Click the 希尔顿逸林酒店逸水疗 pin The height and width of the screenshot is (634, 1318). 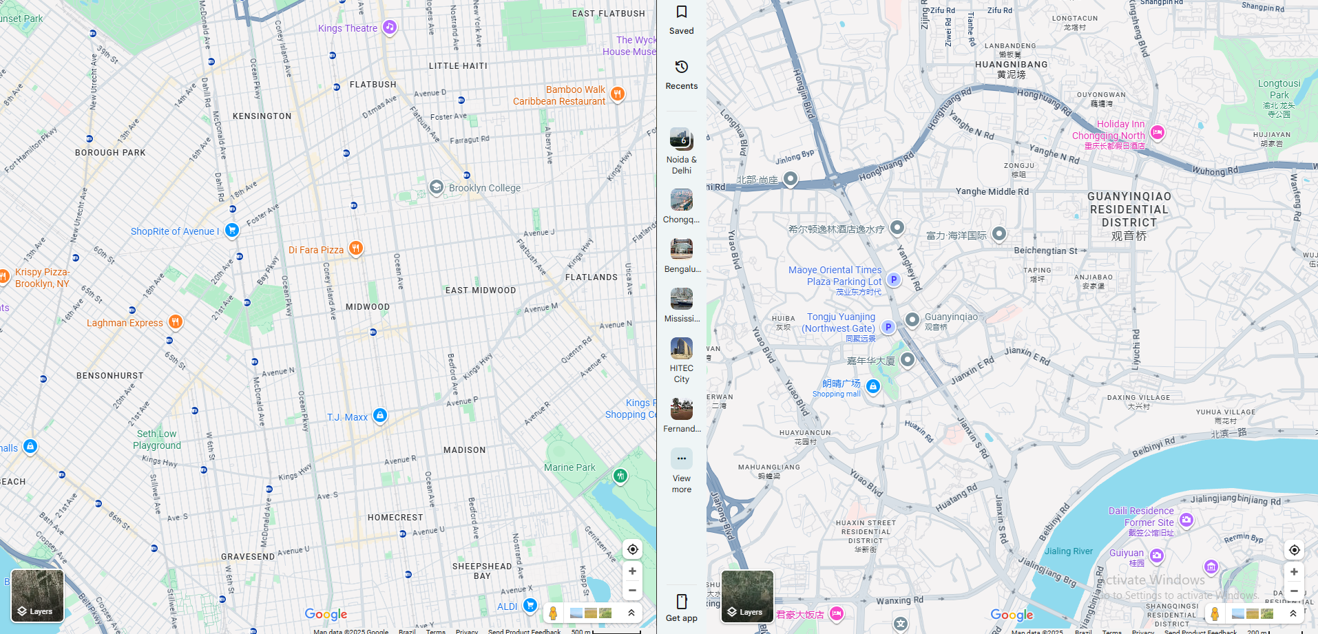pyautogui.click(x=897, y=227)
